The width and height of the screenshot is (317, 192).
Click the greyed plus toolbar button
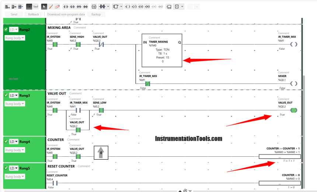[197, 7]
